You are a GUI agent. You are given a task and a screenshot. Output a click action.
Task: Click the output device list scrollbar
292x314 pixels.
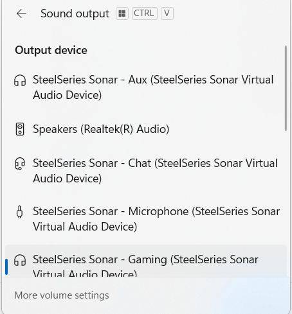pos(286,88)
